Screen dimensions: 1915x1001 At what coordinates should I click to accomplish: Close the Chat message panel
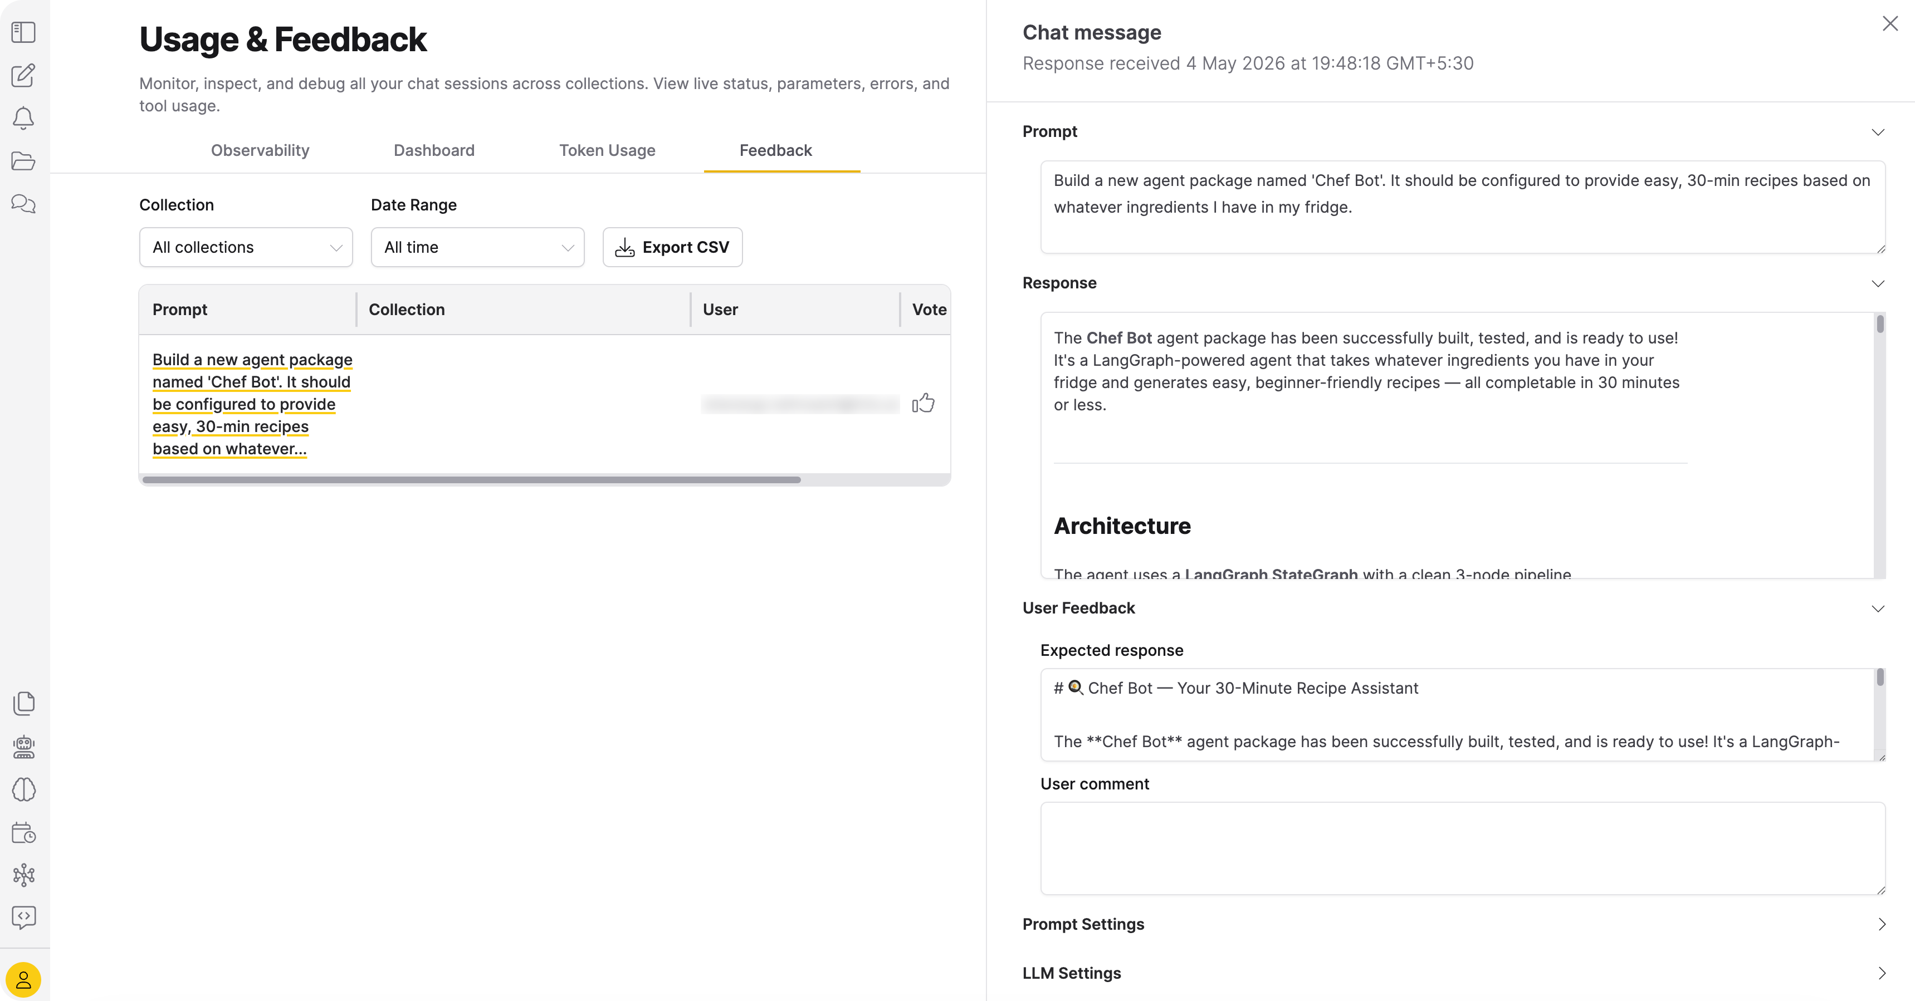1890,24
